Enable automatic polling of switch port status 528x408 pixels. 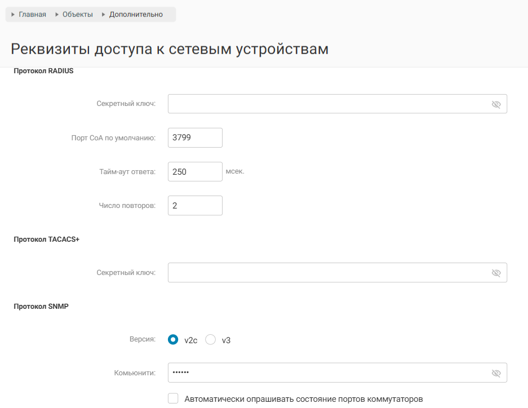click(x=174, y=398)
